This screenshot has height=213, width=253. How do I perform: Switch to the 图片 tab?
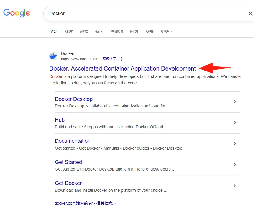pos(69,31)
